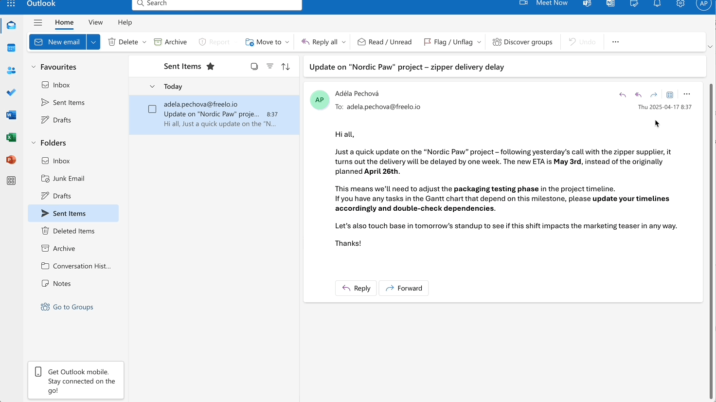Open Move to dropdown arrow
This screenshot has height=402, width=716.
[287, 42]
